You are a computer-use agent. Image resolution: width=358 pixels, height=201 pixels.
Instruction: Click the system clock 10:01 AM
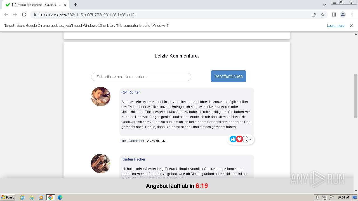coord(344,197)
